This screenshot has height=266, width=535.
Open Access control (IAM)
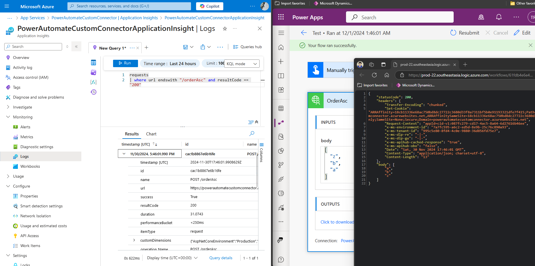click(x=31, y=77)
